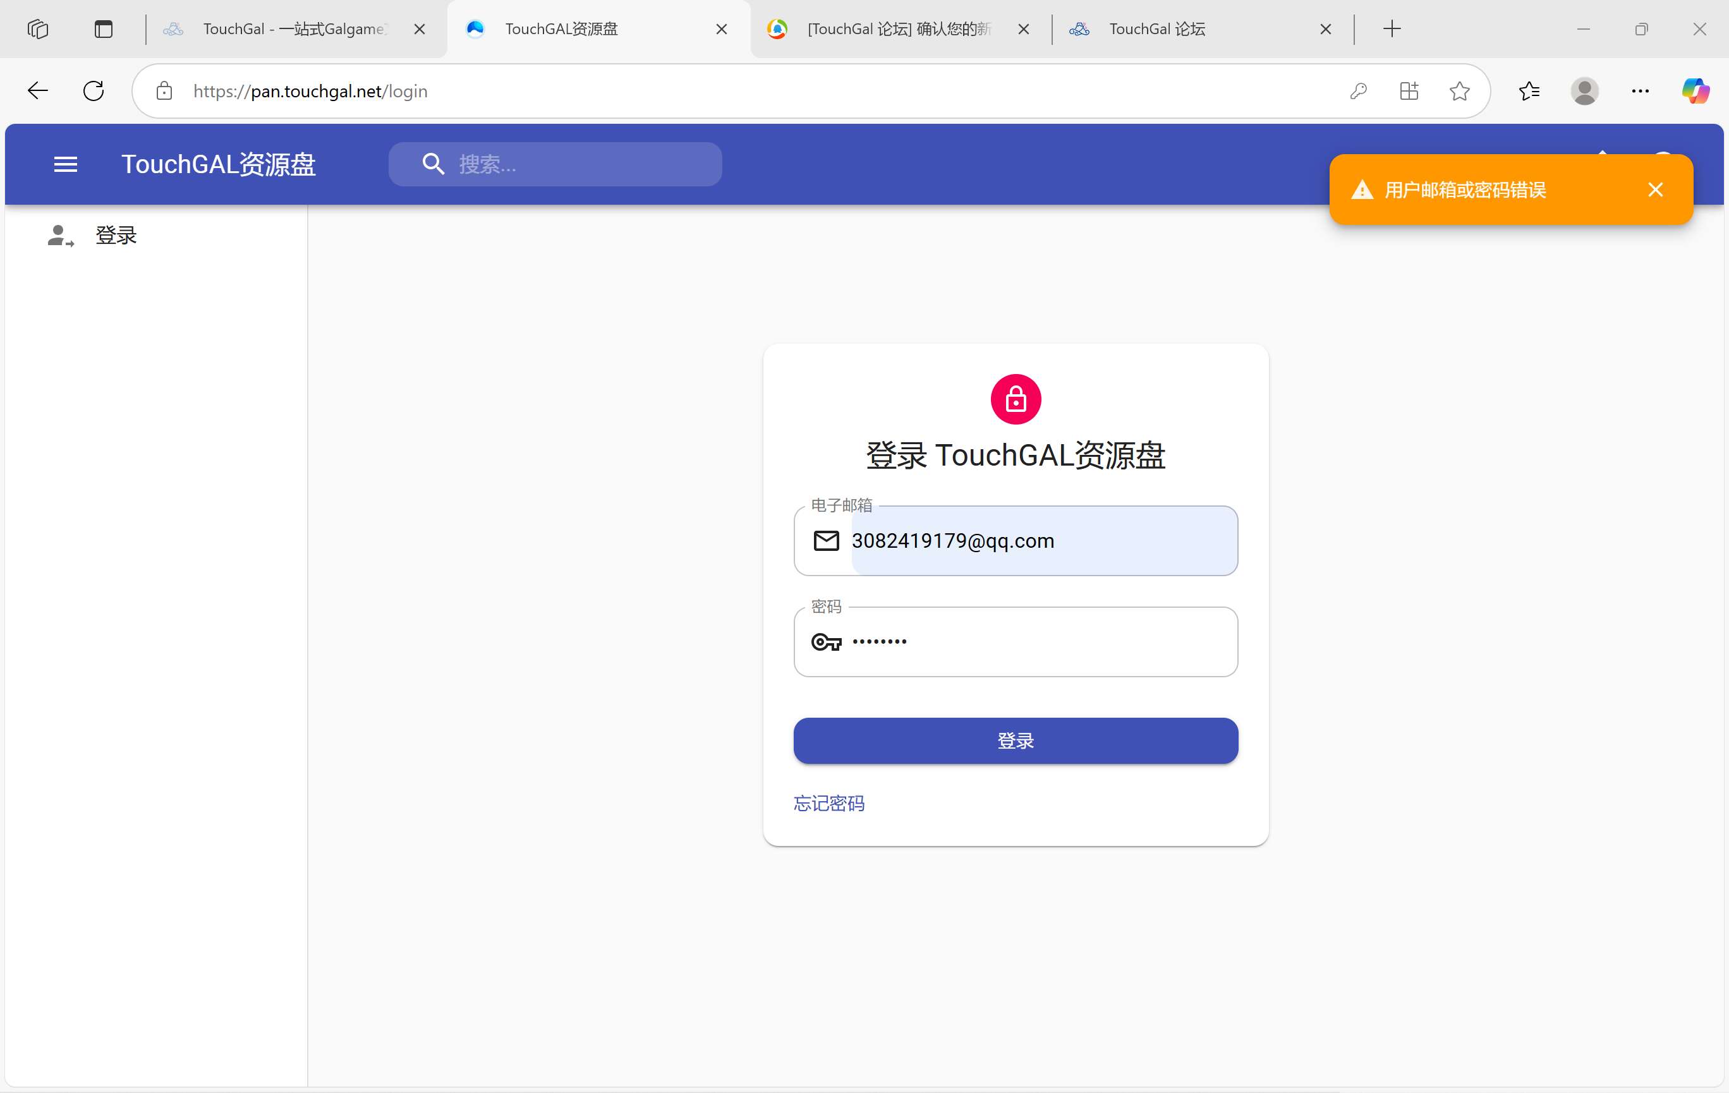1729x1093 pixels.
Task: Open the hamburger menu in TouchGAL header
Action: 65,164
